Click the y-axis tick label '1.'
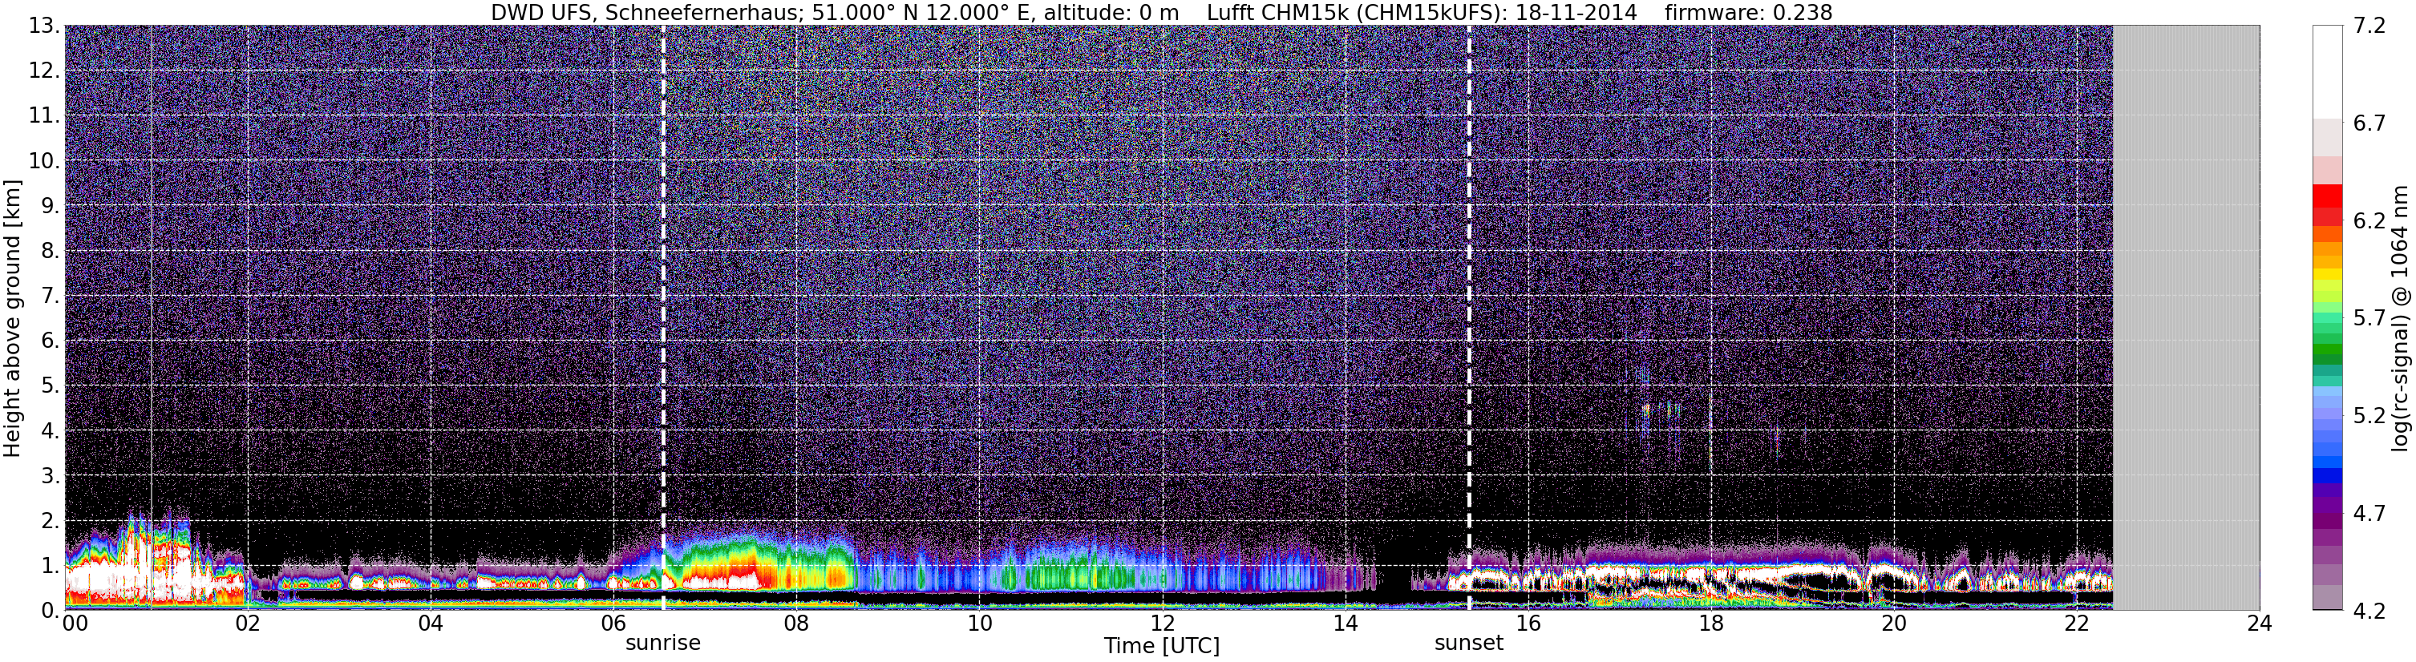 51,567
